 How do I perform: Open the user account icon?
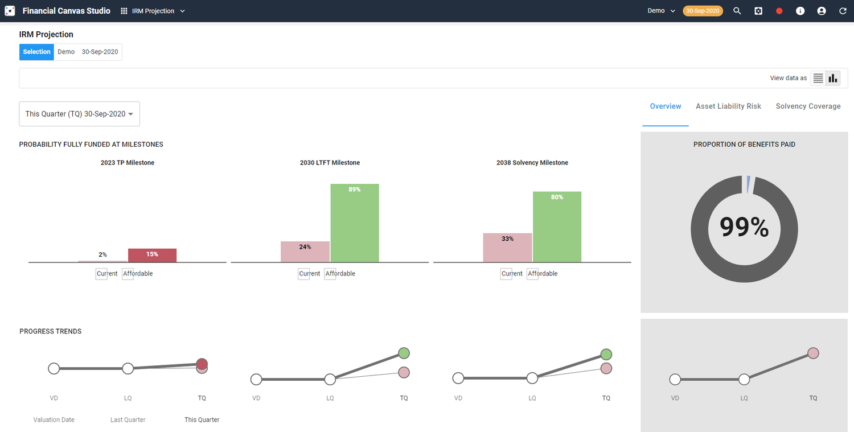(822, 11)
